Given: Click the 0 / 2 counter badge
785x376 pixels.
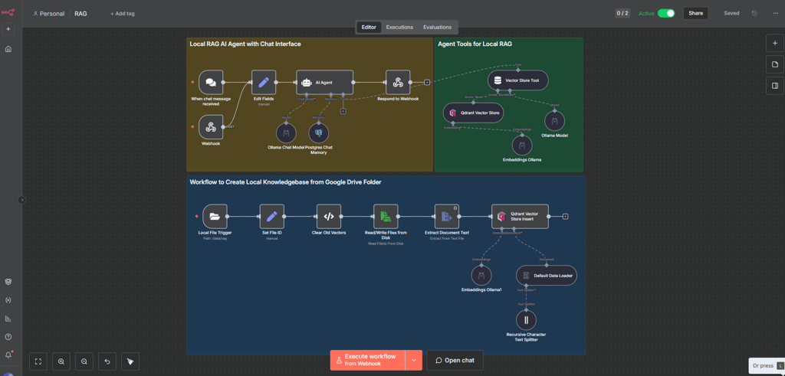Looking at the screenshot, I should point(622,14).
